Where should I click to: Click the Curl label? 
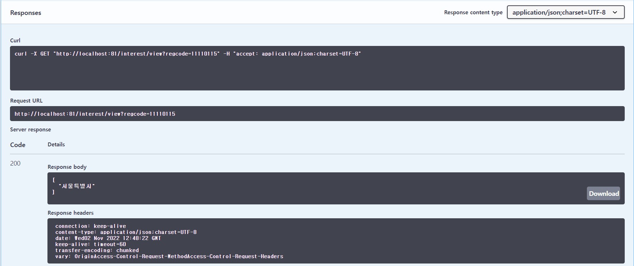click(x=15, y=40)
